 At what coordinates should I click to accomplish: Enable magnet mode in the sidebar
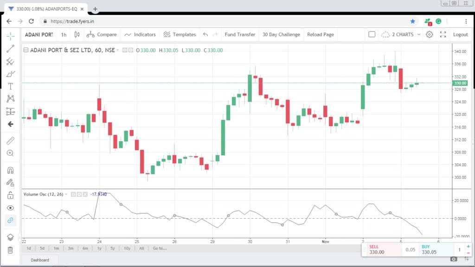pyautogui.click(x=10, y=171)
